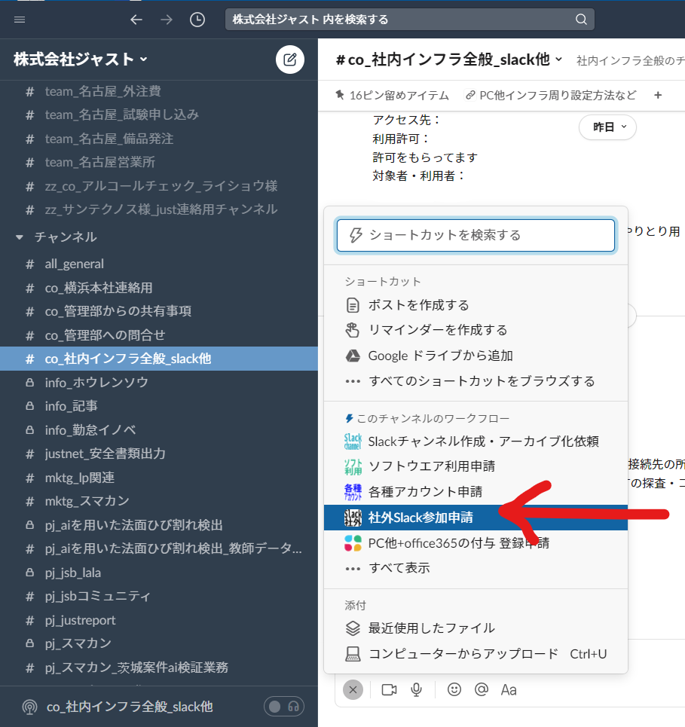Collapse the チャンネル section
685x727 pixels.
click(20, 237)
